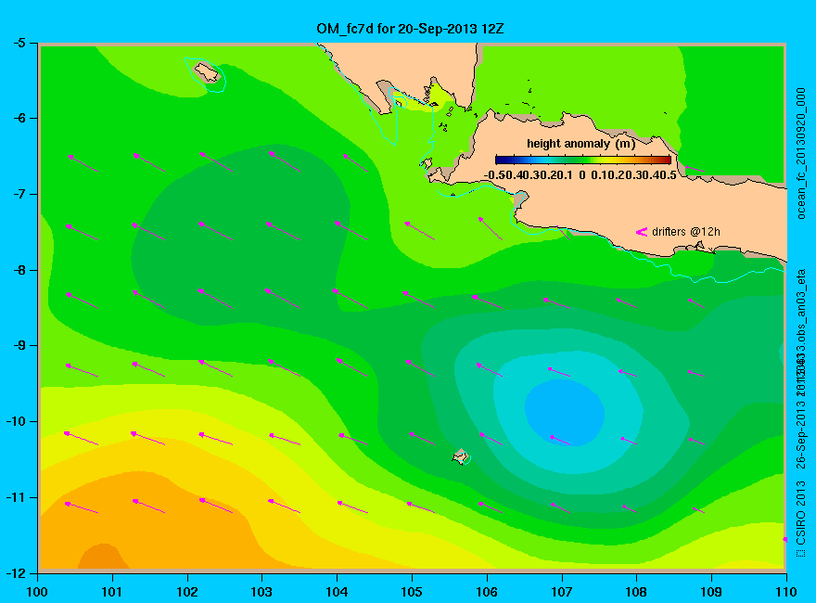
Task: Click the magenta drifter arrow legend symbol
Action: 641,232
